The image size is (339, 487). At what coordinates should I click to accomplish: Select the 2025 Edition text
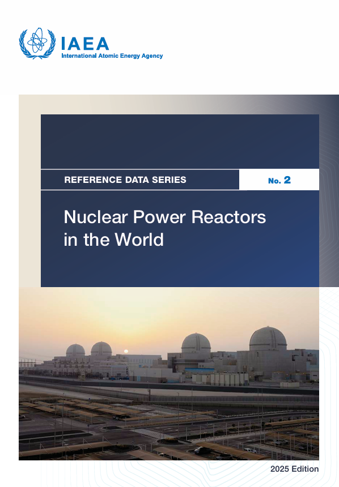click(x=294, y=469)
